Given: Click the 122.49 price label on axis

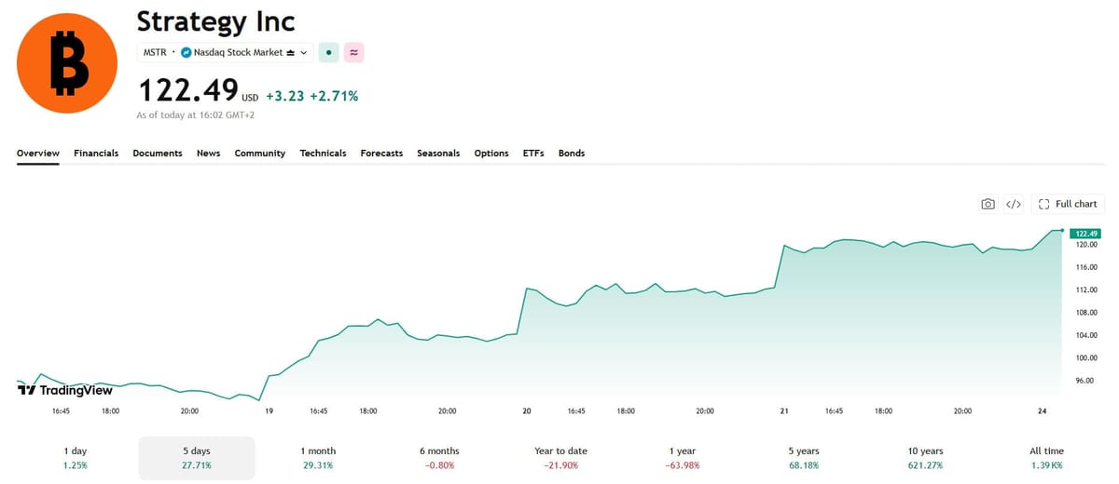Looking at the screenshot, I should pos(1085,234).
